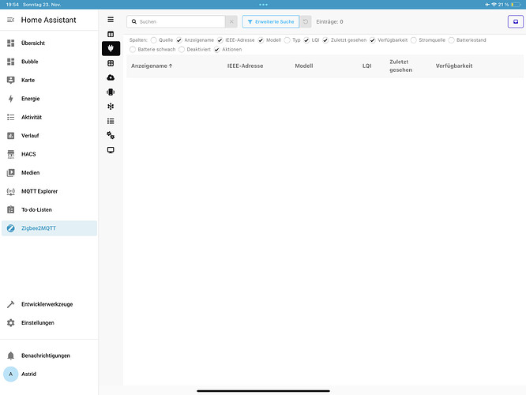Viewport: 526px width, 395px height.
Task: Open the Zigbee2MQTT settings gears icon
Action: (111, 135)
